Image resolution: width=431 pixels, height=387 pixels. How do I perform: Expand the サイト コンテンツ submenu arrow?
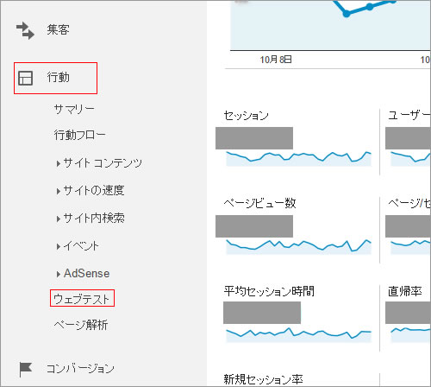click(x=59, y=163)
